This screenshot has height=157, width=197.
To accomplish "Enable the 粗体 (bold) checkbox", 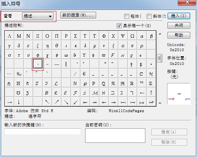I will (126, 16).
